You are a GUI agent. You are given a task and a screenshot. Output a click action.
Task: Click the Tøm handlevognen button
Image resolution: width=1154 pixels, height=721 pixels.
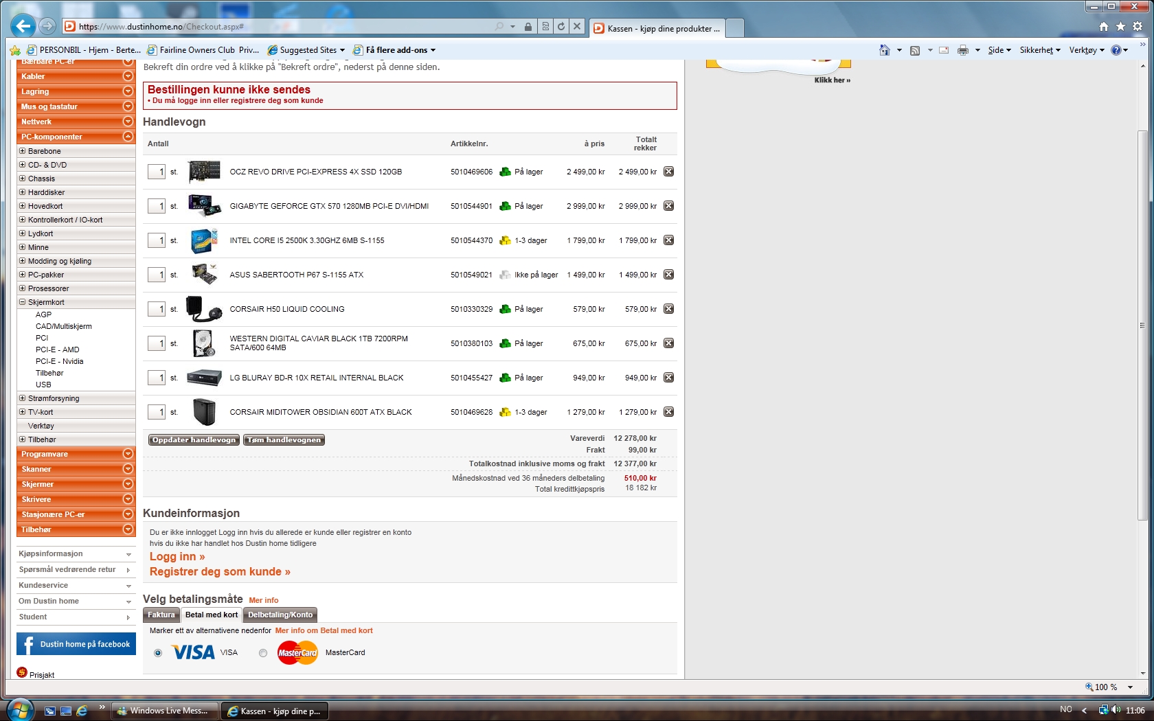coord(284,440)
